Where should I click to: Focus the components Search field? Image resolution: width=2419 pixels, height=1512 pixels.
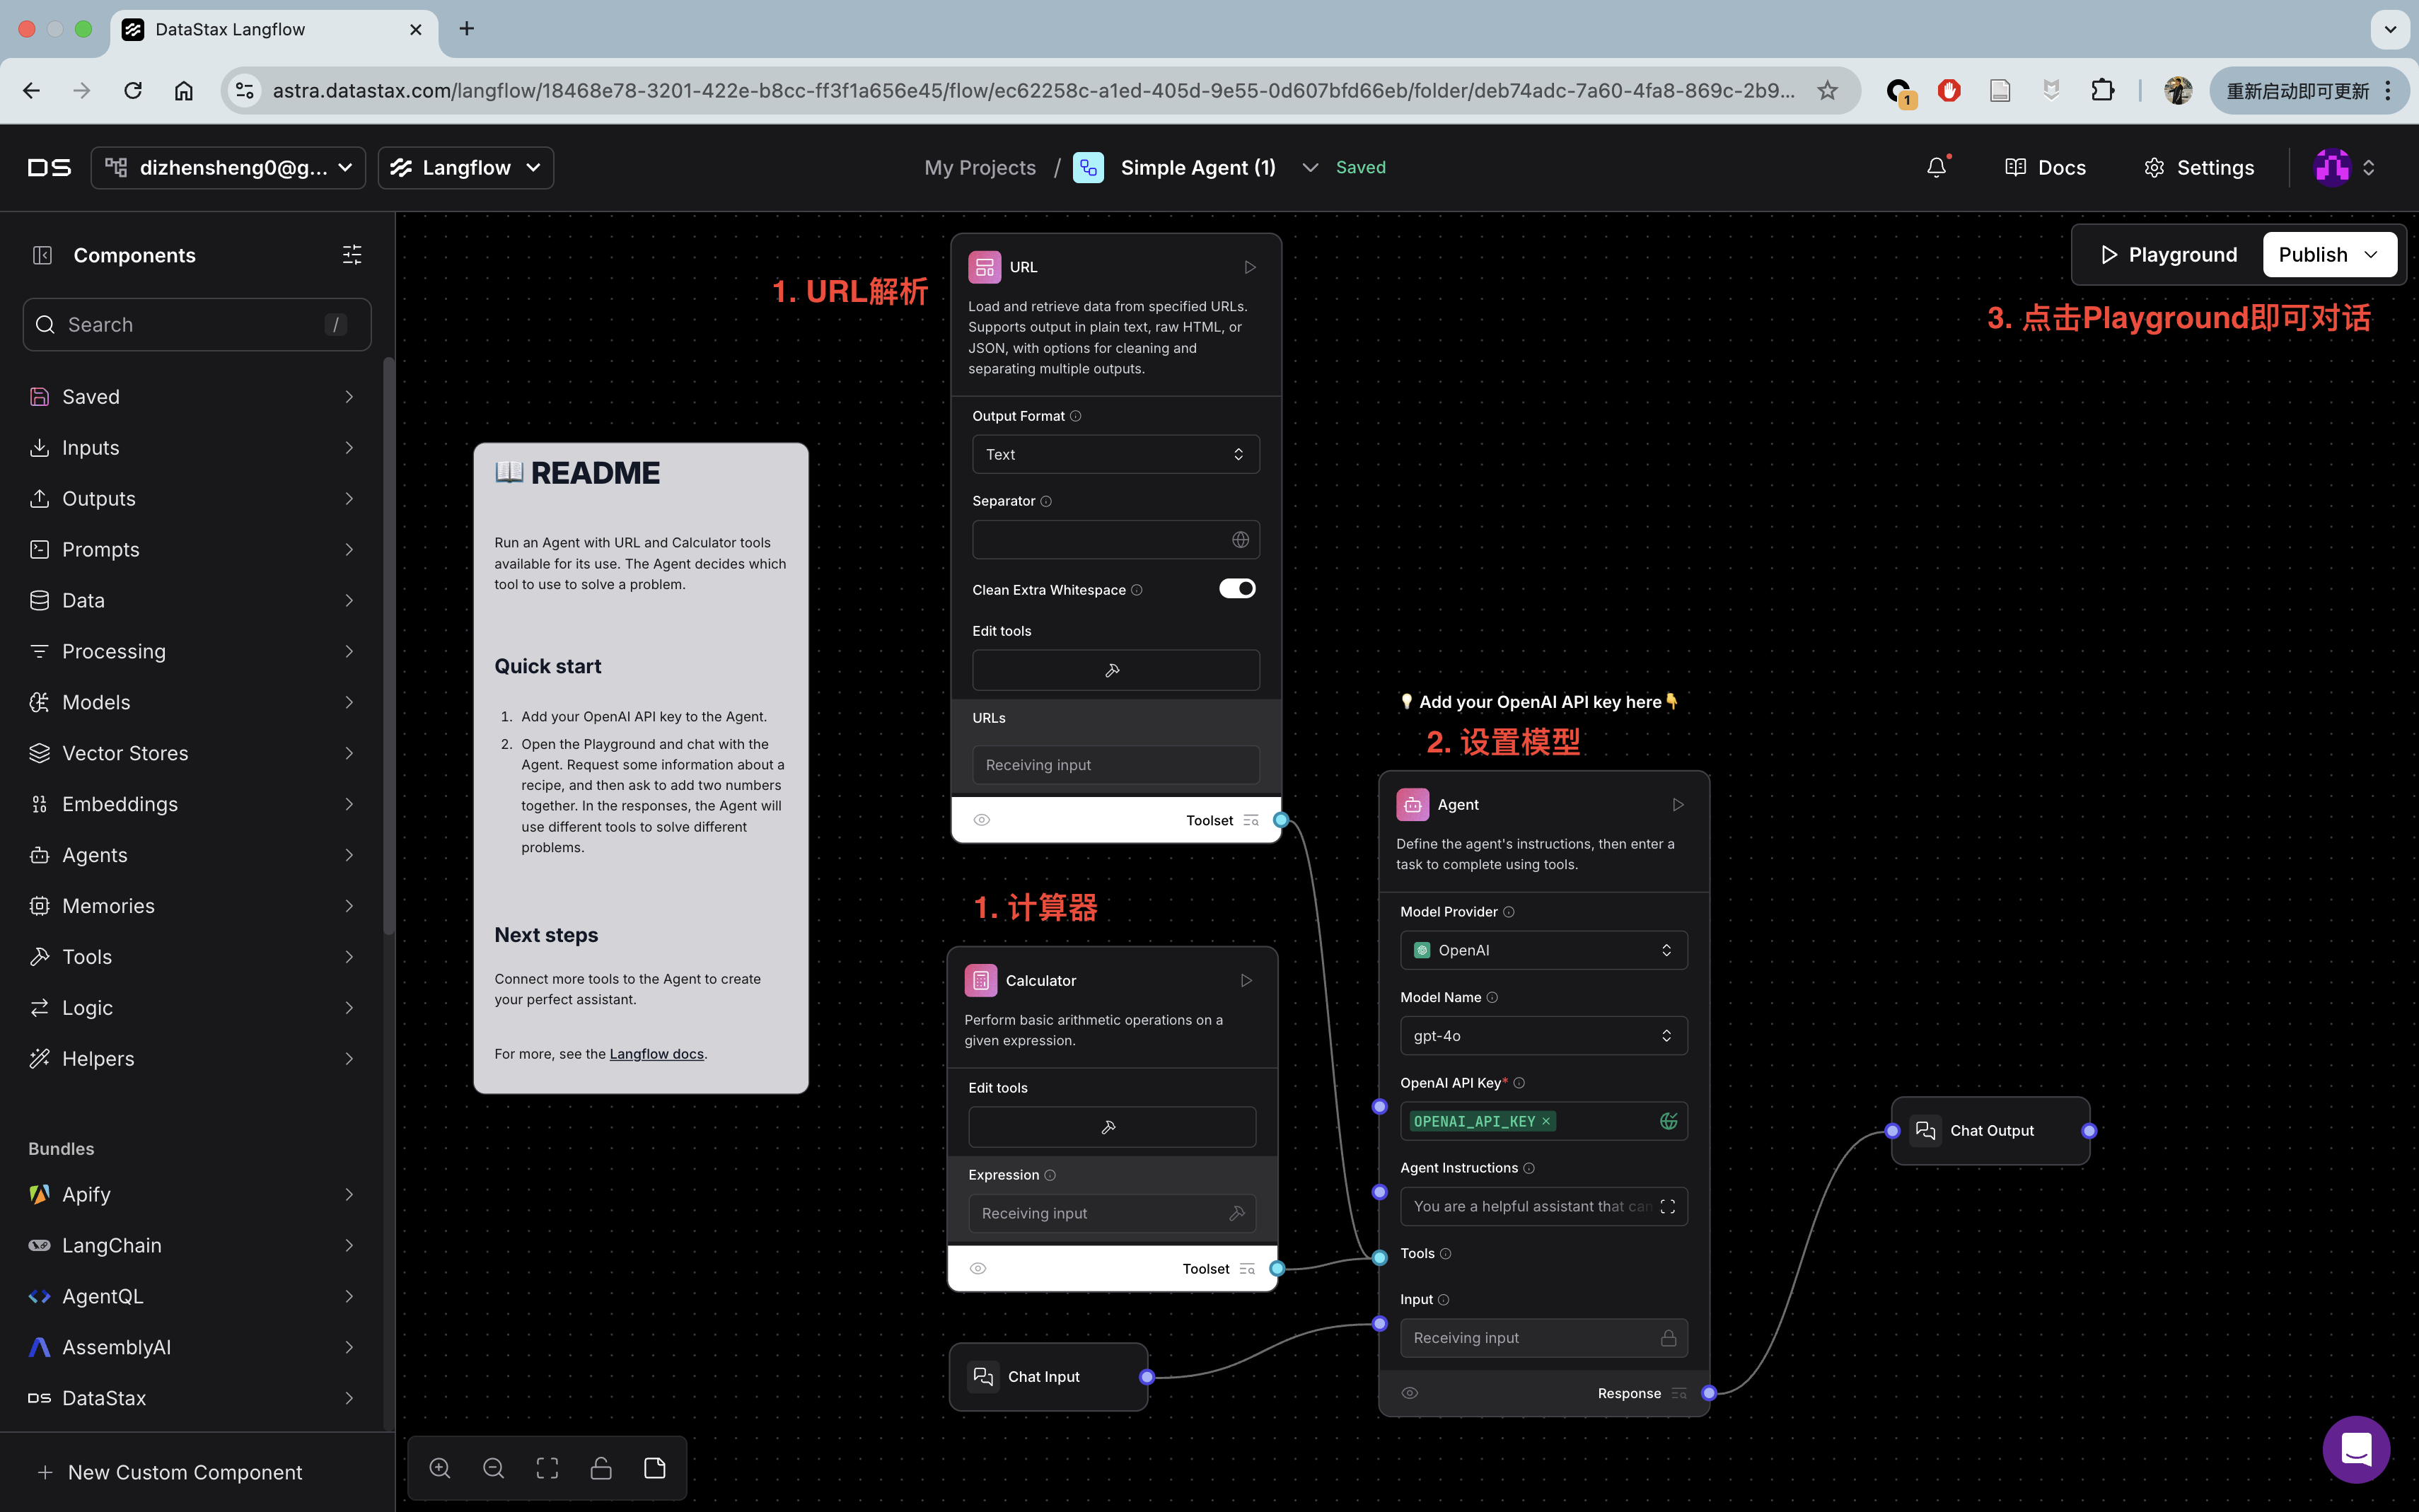point(197,325)
